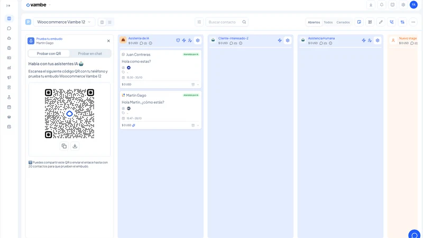423x238 pixels.
Task: Open the FA user avatar menu
Action: [x=413, y=5]
